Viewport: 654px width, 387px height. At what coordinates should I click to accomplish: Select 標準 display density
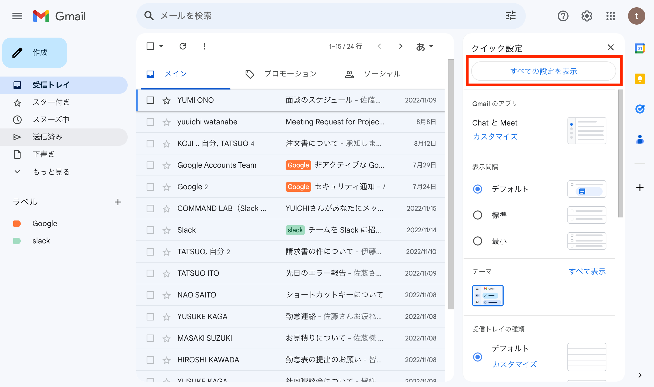pos(477,215)
